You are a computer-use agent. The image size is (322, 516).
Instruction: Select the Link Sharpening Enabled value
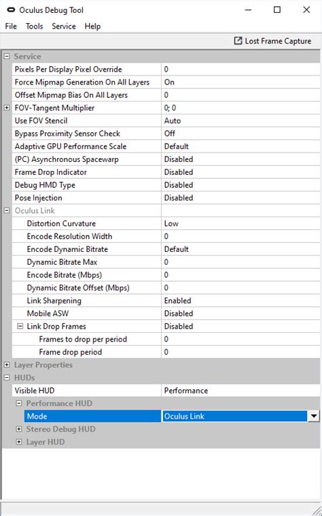[240, 300]
